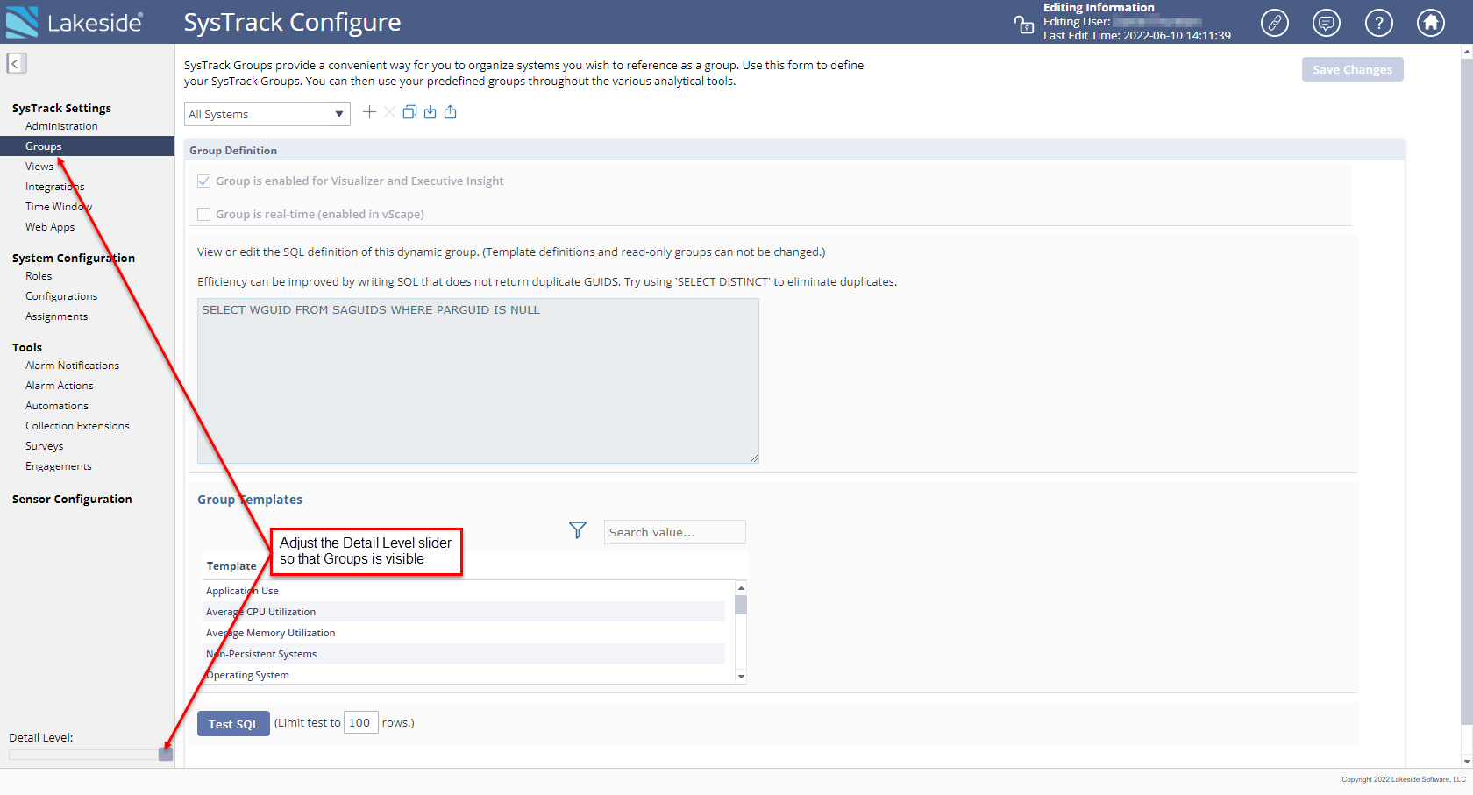The width and height of the screenshot is (1473, 795).
Task: Select Groups in the sidebar
Action: [87, 146]
